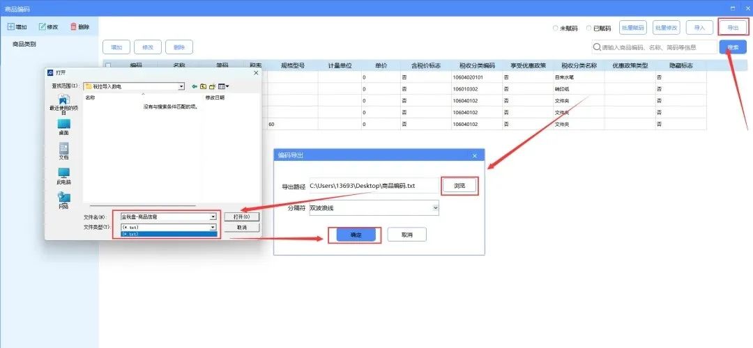Viewport: 753px width, 348px height.
Task: Open 桌面 desktop shortcut in file dialog
Action: 63,127
